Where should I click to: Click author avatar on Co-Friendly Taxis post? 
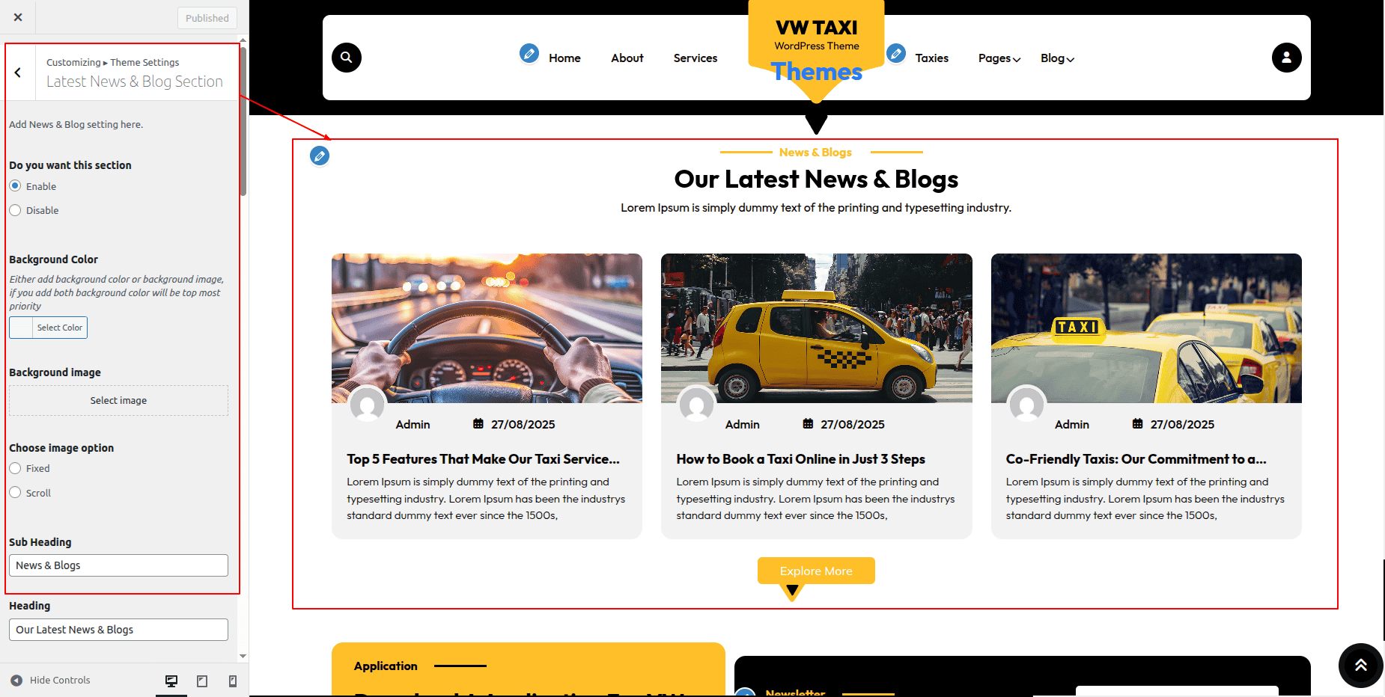pyautogui.click(x=1026, y=404)
